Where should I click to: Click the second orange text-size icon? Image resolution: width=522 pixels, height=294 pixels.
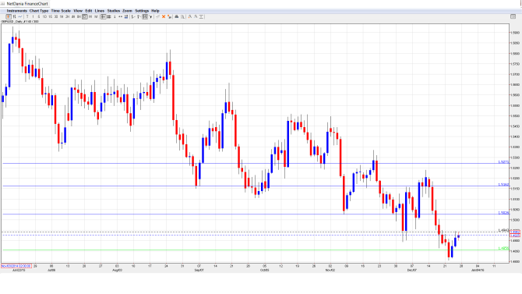(x=196, y=16)
